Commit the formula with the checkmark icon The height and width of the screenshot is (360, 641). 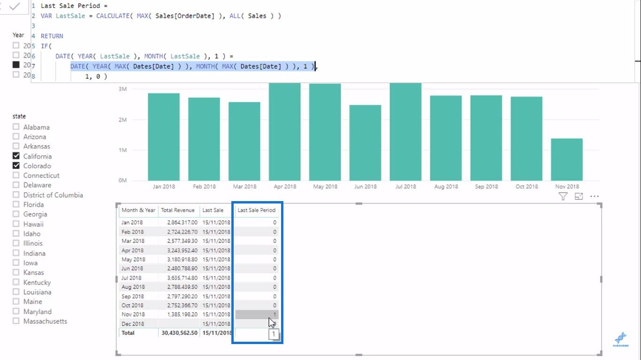tap(15, 7)
